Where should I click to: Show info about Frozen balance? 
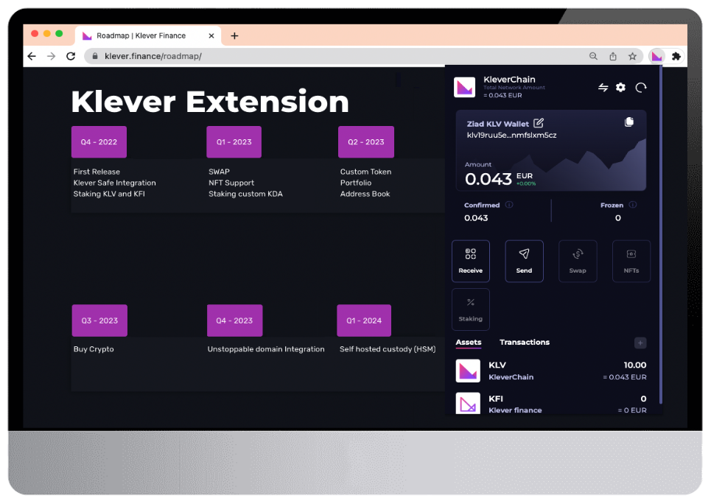pos(633,205)
